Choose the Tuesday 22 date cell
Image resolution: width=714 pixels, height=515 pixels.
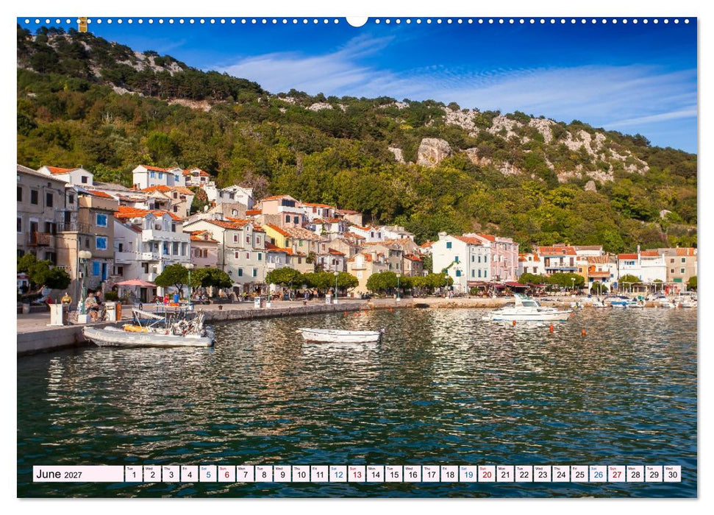coord(524,474)
